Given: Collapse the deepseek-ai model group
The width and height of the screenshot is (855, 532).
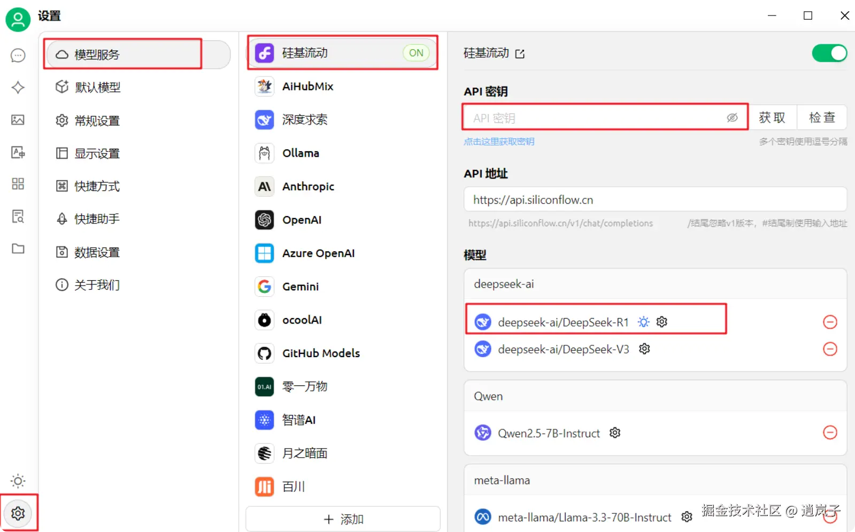Looking at the screenshot, I should [655, 284].
